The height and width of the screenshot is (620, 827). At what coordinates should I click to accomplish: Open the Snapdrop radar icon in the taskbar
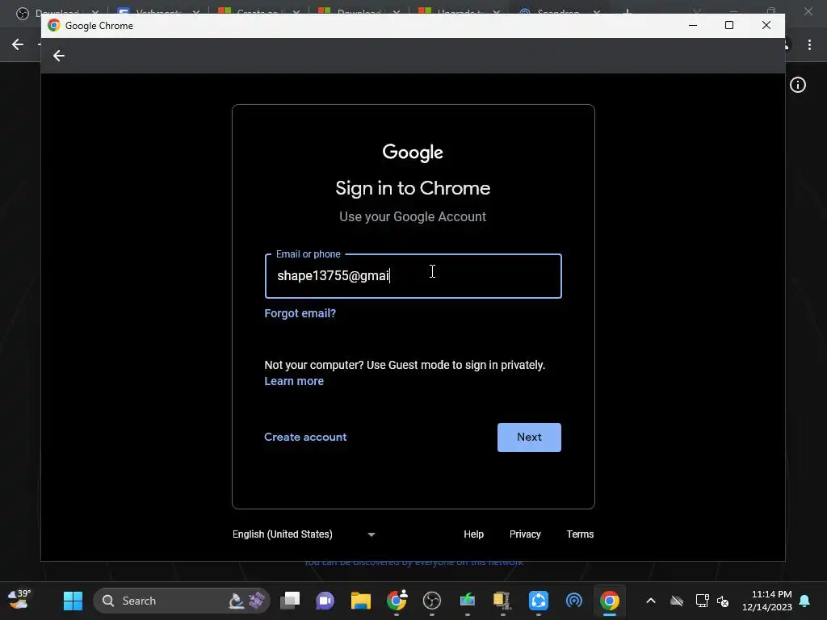click(x=574, y=601)
